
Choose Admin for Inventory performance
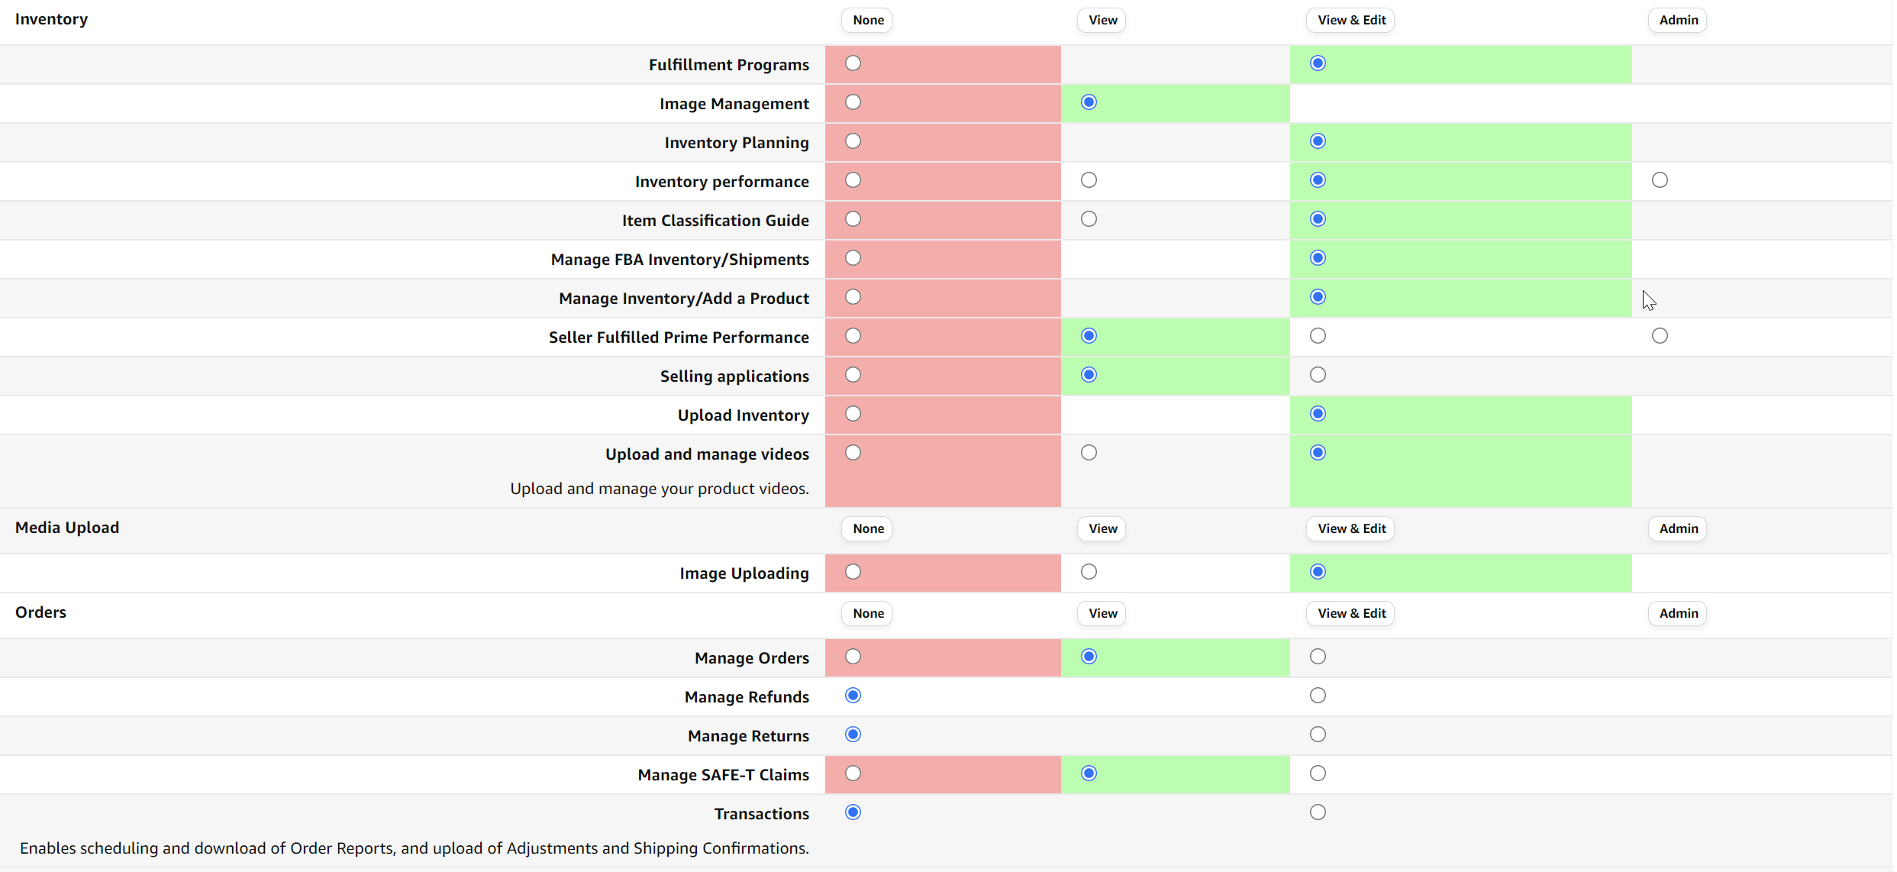[1659, 180]
